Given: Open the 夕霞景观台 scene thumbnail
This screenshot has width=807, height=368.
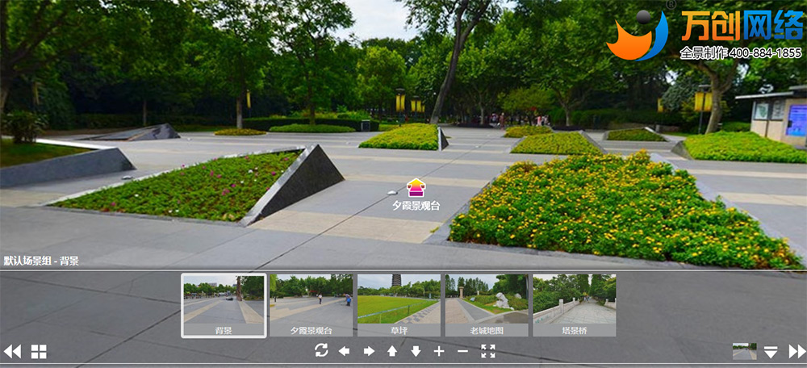Looking at the screenshot, I should pyautogui.click(x=311, y=305).
